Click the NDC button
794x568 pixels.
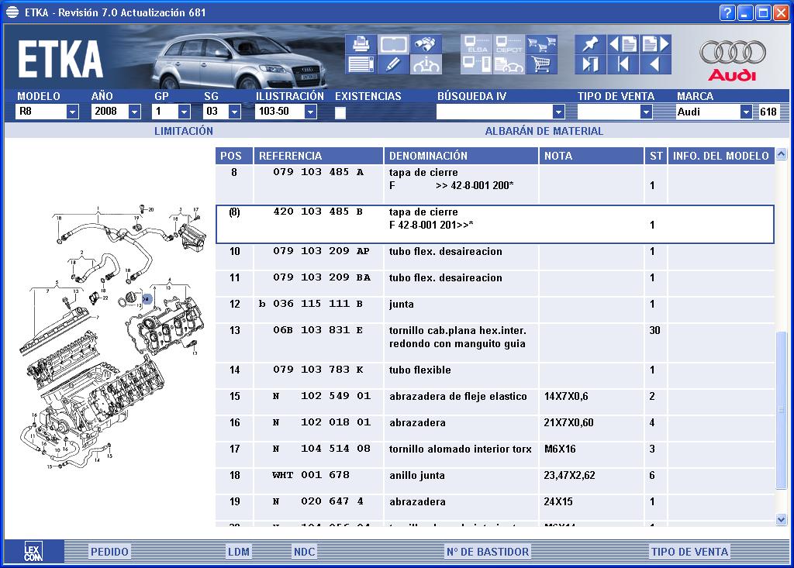[x=304, y=552]
